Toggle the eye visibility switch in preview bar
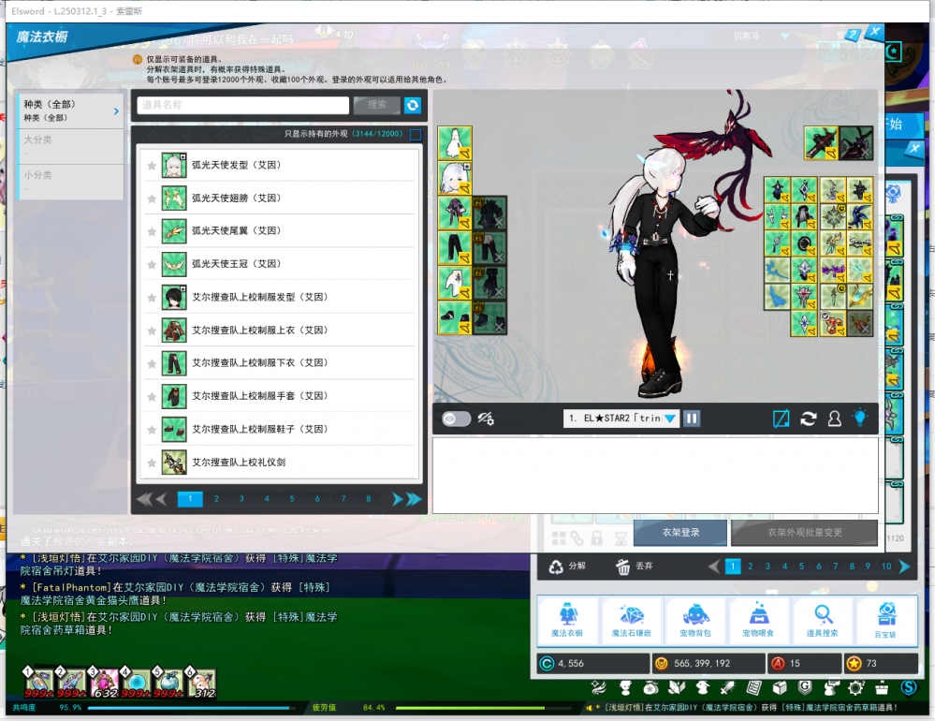 [x=456, y=419]
